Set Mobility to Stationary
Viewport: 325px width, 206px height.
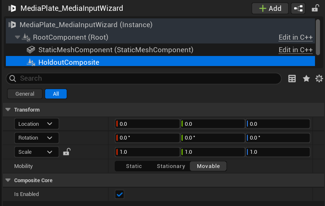pos(171,166)
